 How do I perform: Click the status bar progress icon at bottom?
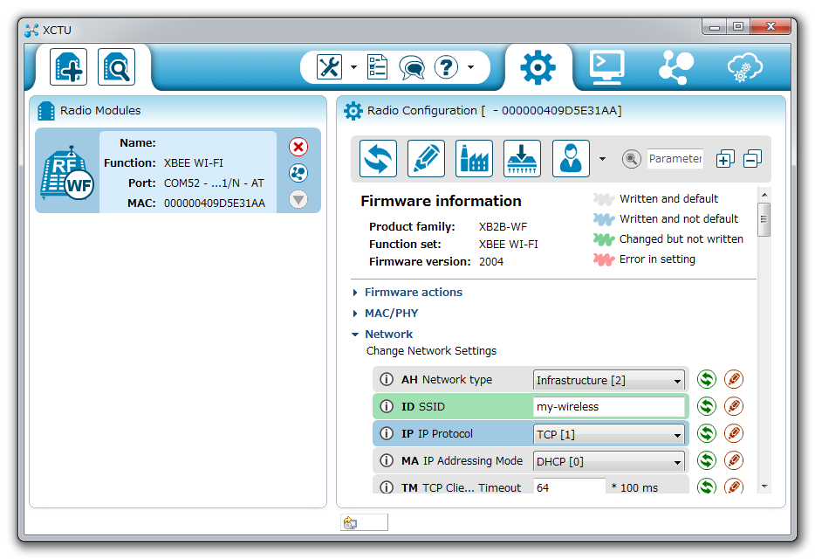(350, 523)
